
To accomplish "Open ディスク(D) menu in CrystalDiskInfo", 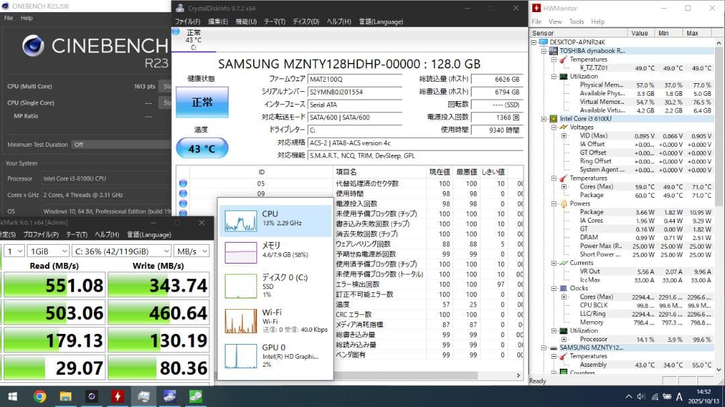I will [305, 21].
